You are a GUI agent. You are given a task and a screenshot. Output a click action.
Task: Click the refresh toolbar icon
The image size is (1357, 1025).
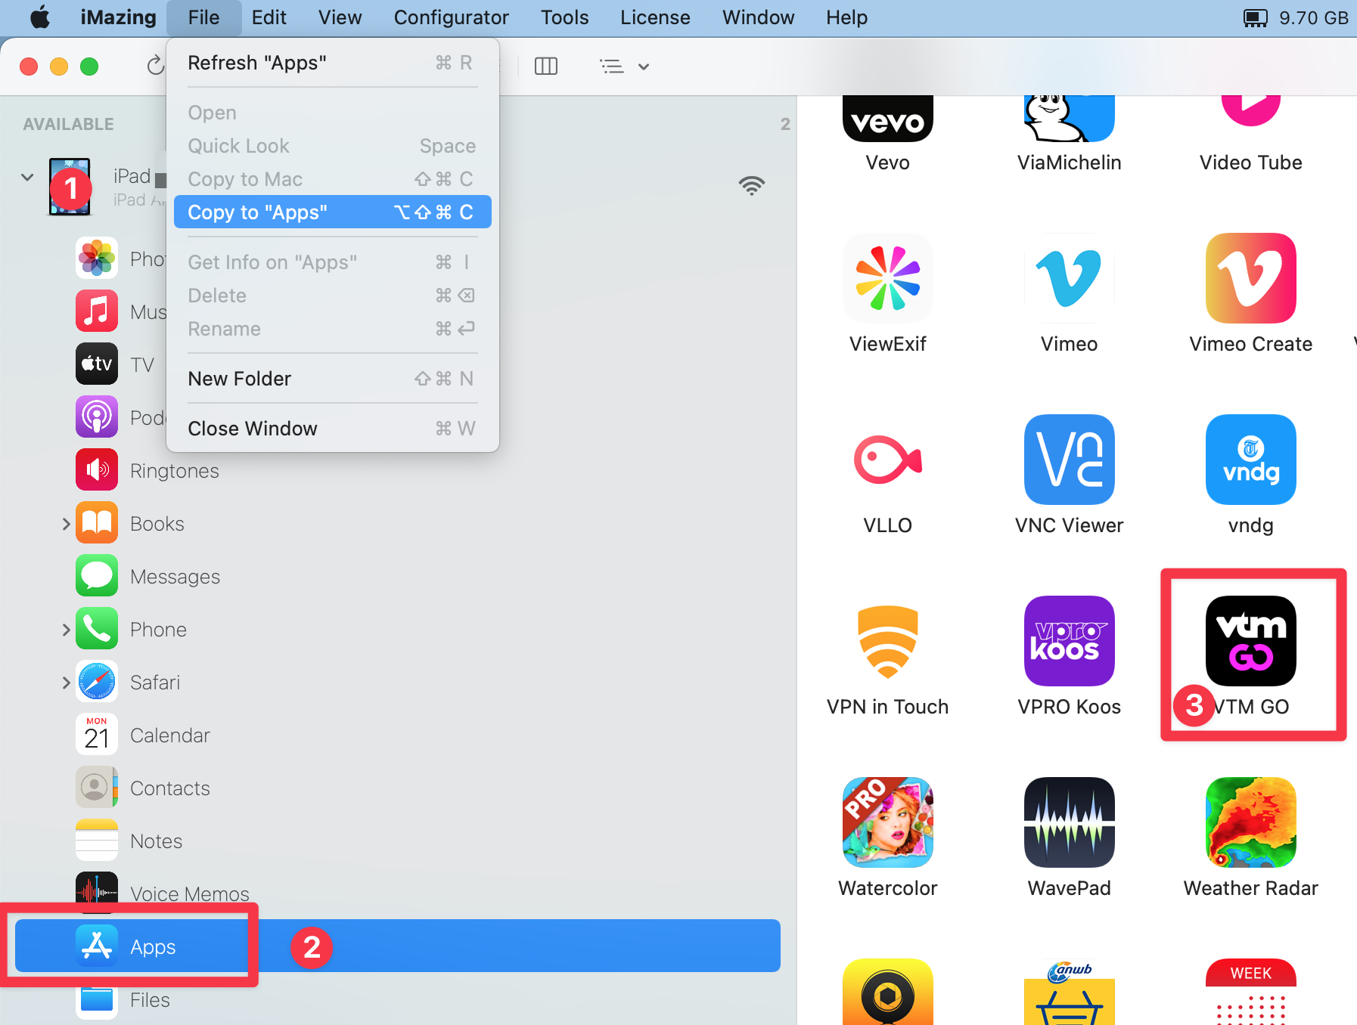[155, 66]
